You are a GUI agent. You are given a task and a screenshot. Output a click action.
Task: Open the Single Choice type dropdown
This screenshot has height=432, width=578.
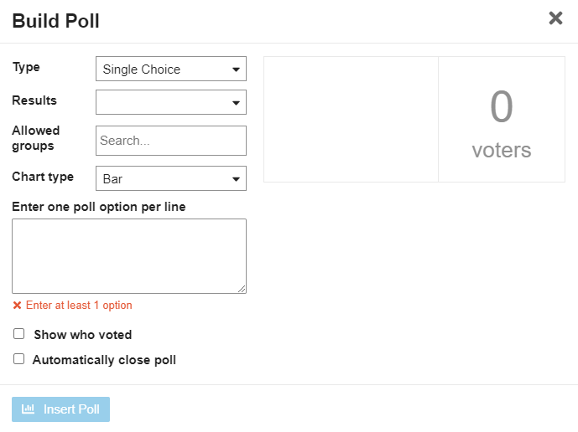171,69
